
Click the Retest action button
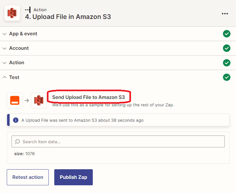click(x=28, y=177)
